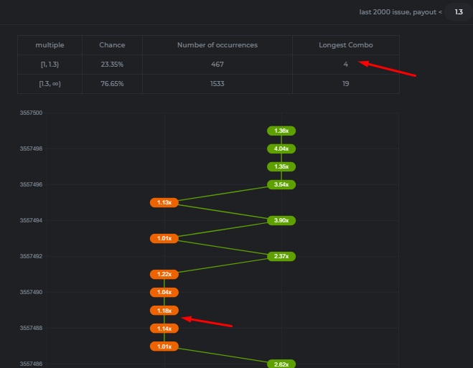
Task: Select the 3.54x green data point
Action: pos(281,185)
